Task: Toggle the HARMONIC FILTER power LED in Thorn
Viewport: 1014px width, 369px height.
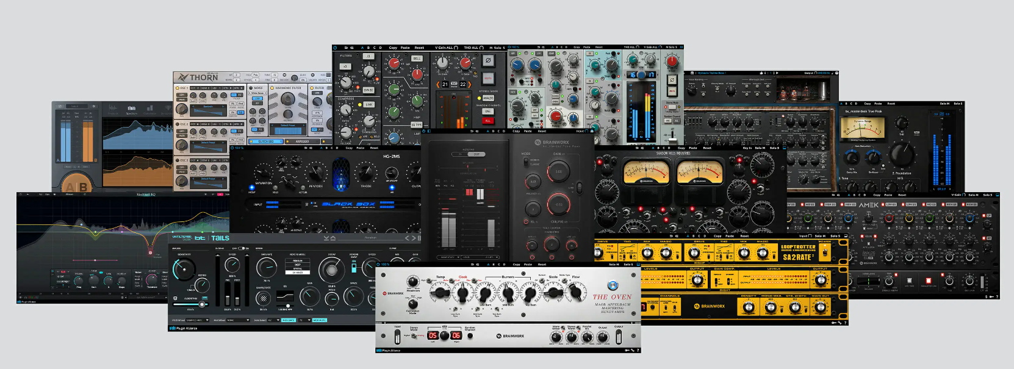Action: coord(272,88)
